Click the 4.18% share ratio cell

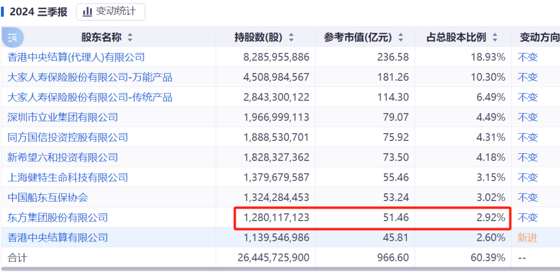[x=491, y=157]
